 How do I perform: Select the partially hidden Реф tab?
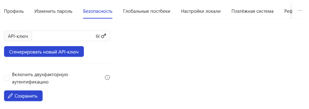[288, 11]
